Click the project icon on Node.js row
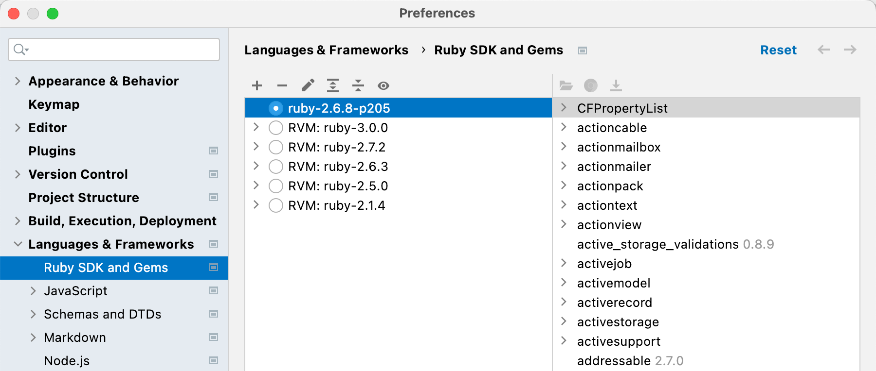This screenshot has height=371, width=876. [x=214, y=360]
